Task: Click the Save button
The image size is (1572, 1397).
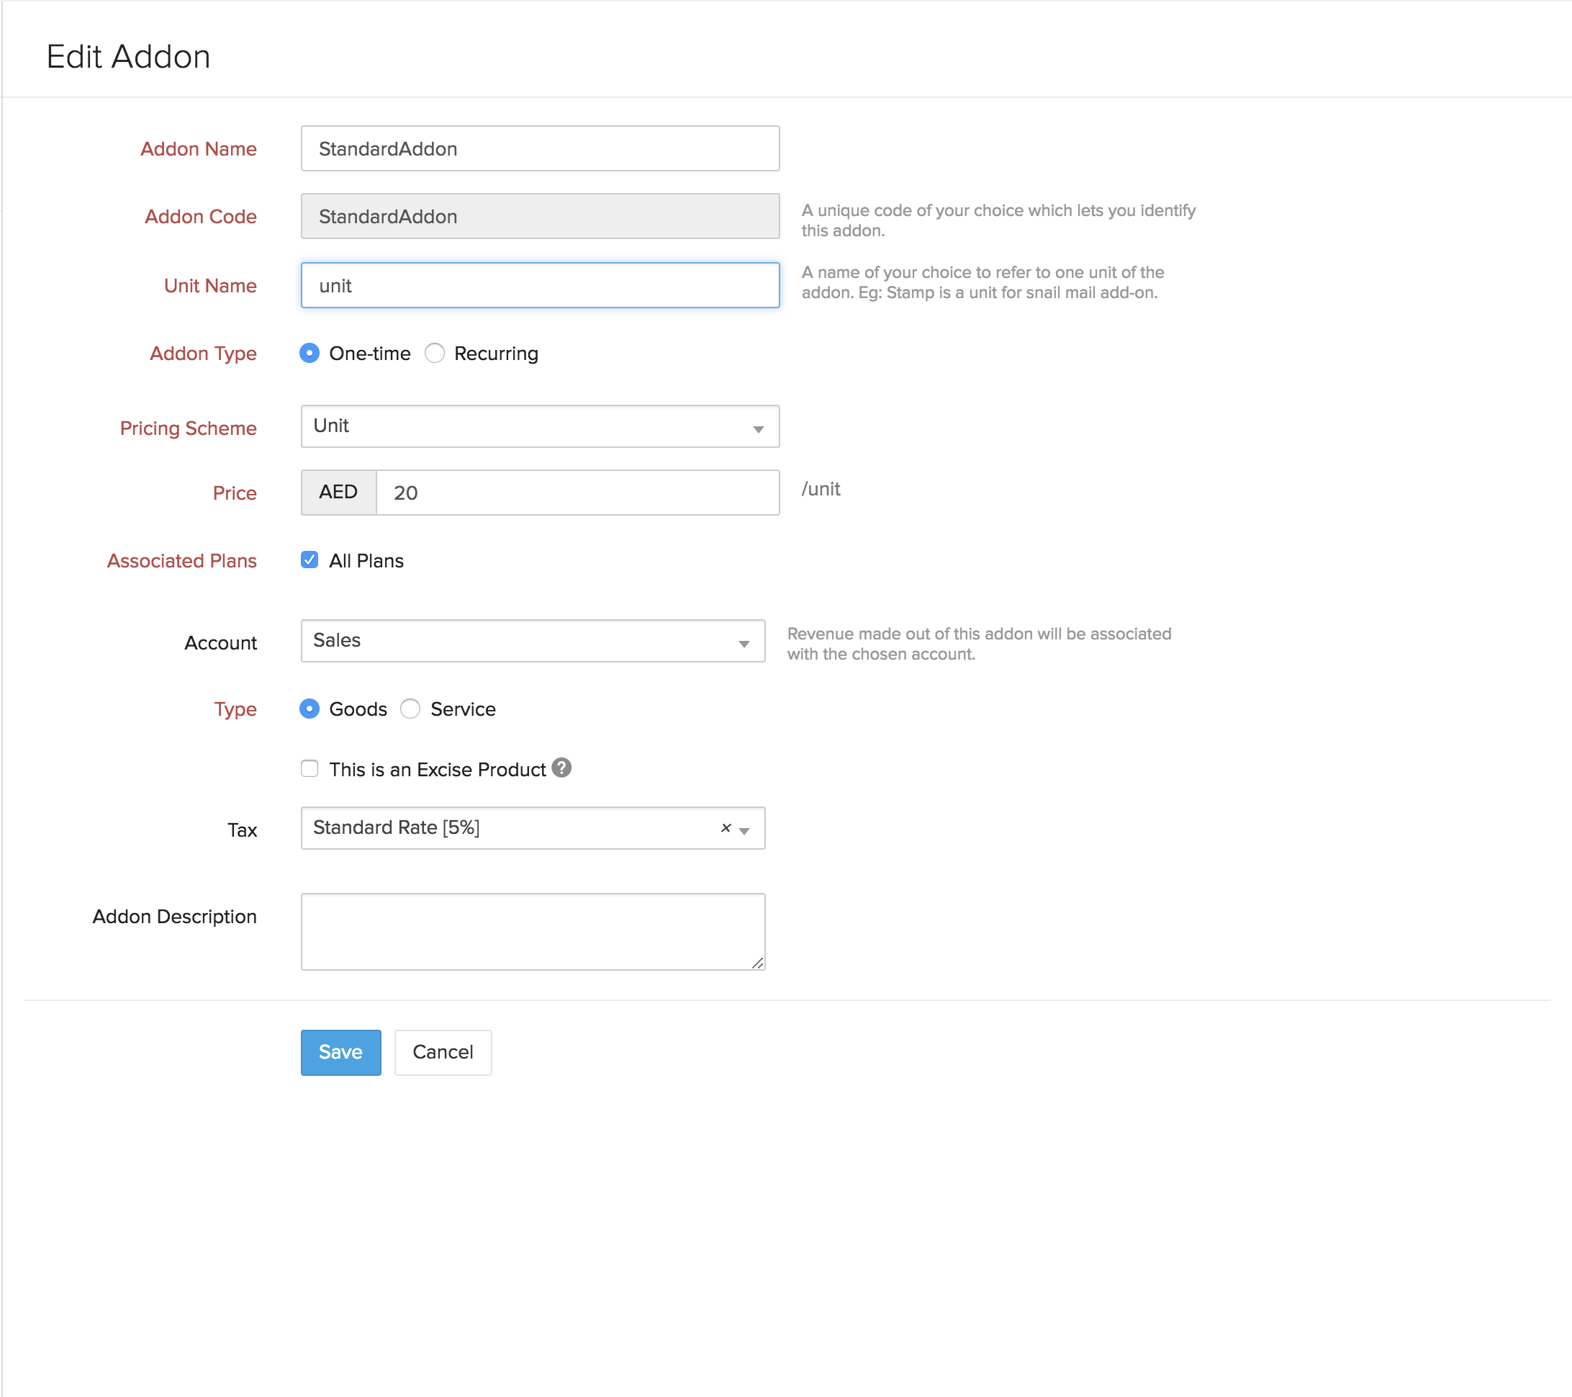Action: (x=340, y=1052)
